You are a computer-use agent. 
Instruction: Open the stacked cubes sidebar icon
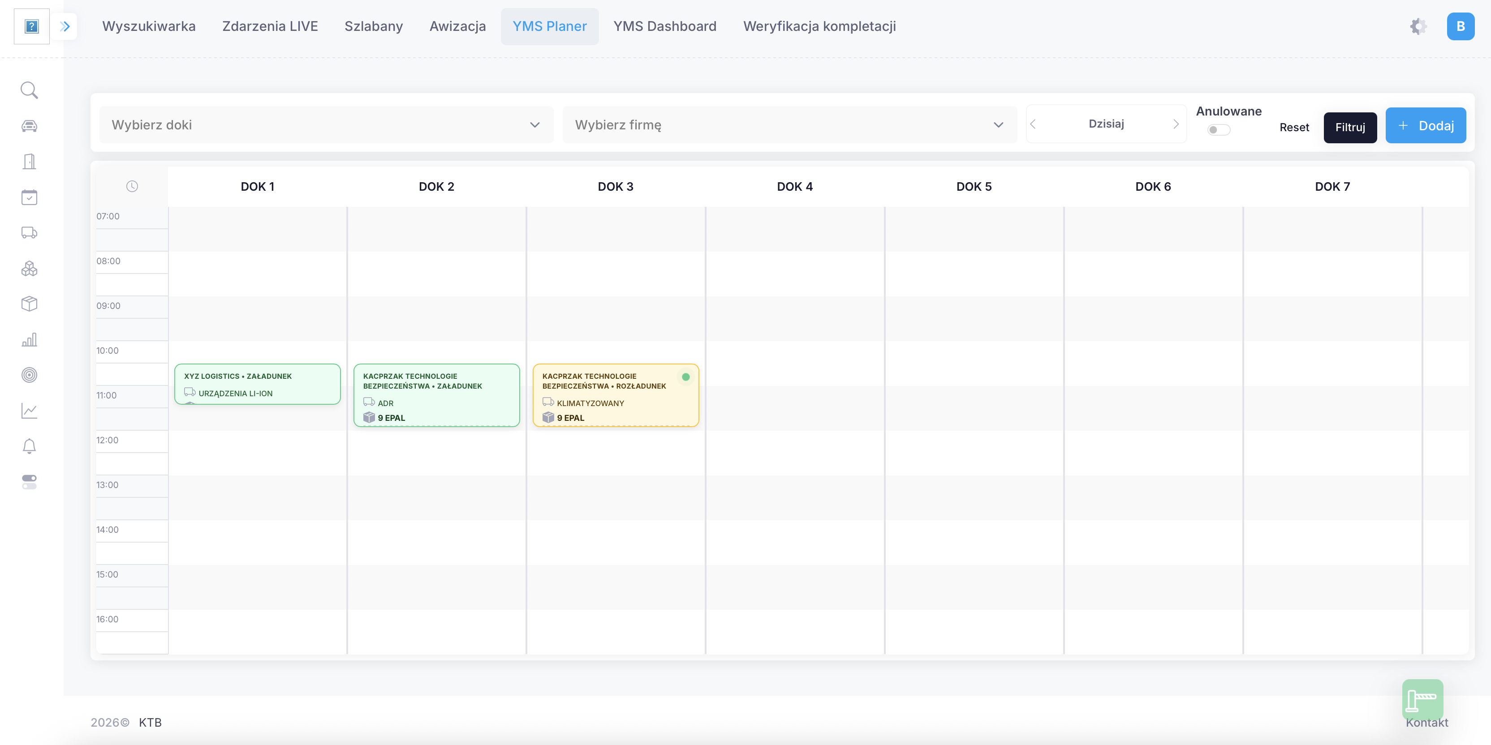coord(30,268)
